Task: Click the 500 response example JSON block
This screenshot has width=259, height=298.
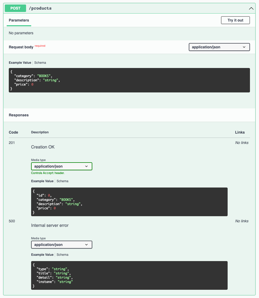Action: coord(129,275)
